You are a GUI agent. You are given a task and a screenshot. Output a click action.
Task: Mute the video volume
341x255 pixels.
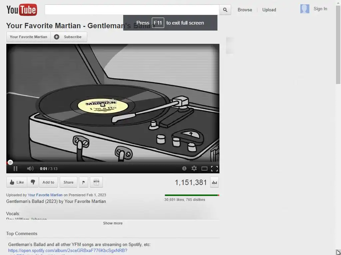coord(30,169)
